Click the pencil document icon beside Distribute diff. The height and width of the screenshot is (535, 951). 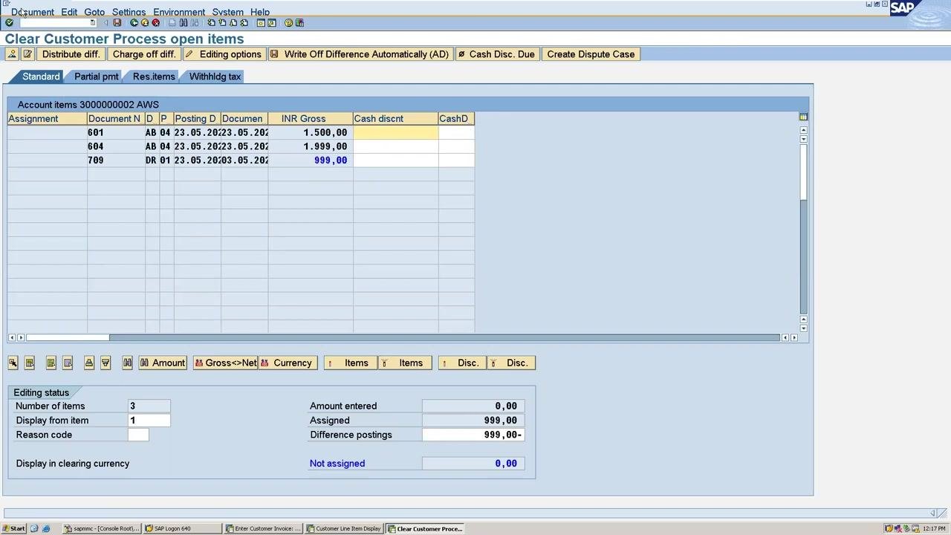[x=27, y=54]
